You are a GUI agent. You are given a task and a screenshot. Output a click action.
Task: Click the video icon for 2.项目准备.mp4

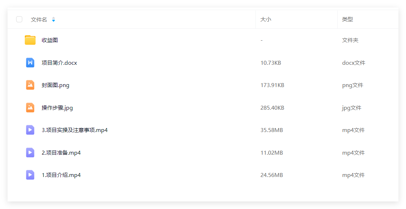point(30,153)
